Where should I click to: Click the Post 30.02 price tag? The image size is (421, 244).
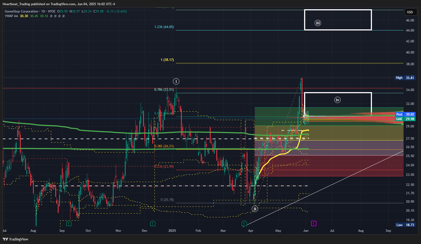405,114
